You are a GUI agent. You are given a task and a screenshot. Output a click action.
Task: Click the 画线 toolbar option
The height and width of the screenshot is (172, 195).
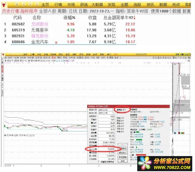[175, 58]
